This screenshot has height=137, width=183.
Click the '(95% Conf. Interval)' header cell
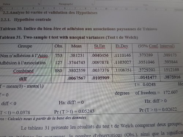[156, 46]
